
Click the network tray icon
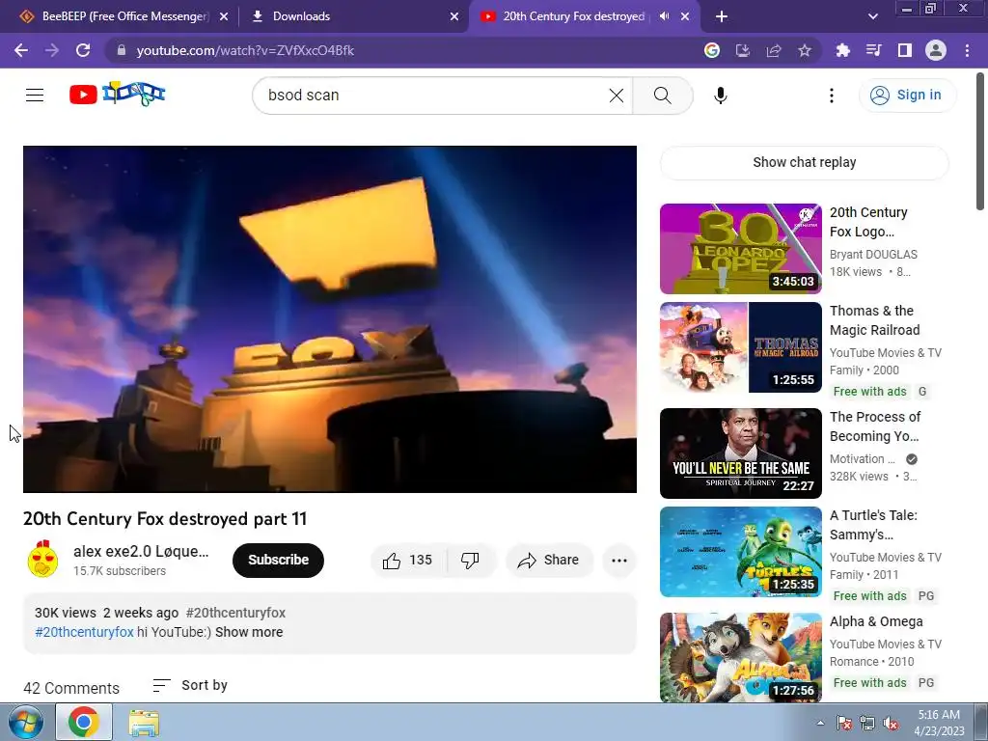tap(867, 724)
